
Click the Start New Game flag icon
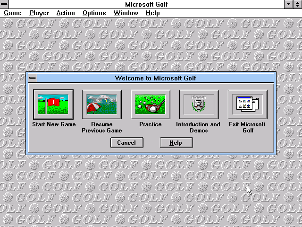[53, 104]
